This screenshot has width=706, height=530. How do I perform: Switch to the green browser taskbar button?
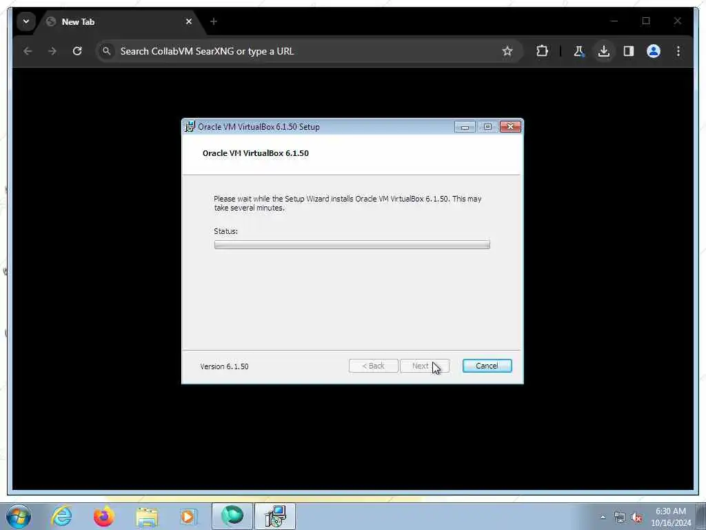[x=232, y=516]
